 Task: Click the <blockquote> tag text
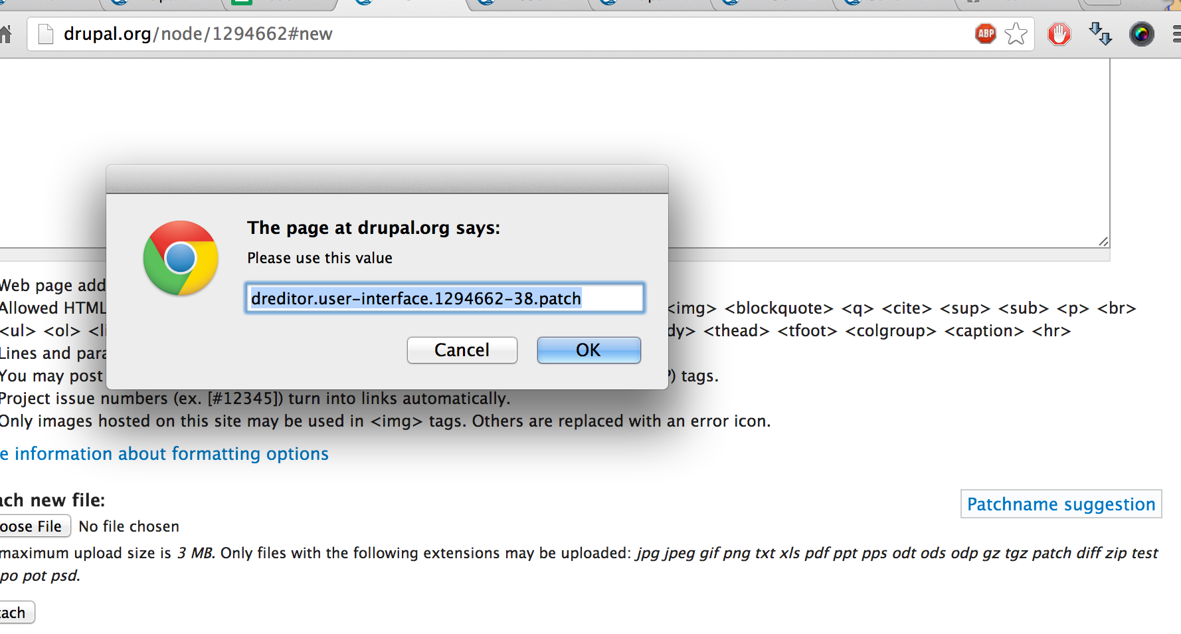tap(778, 308)
